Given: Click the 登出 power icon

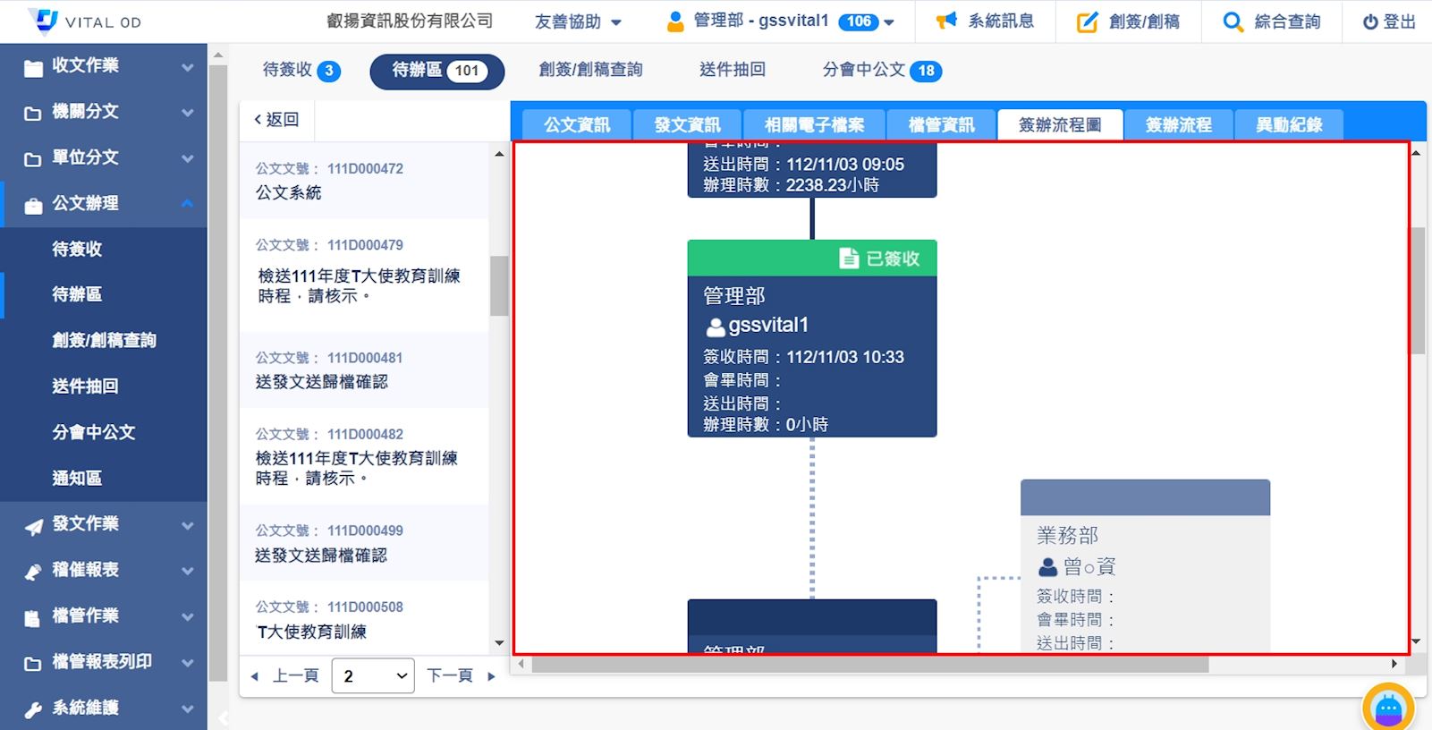Looking at the screenshot, I should point(1369,22).
